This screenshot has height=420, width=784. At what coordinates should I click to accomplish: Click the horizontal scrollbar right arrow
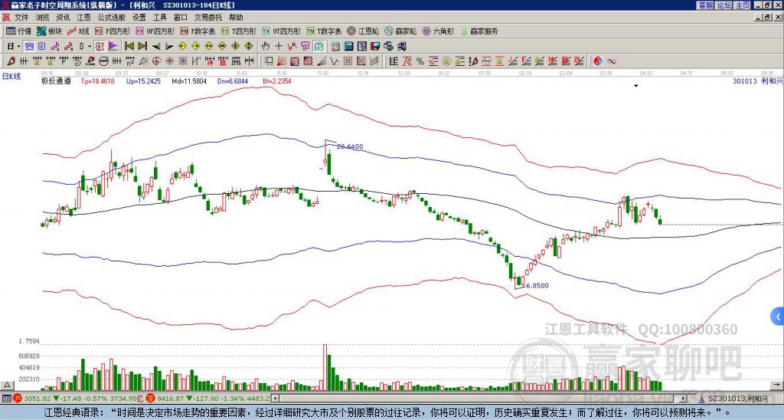coord(684,399)
